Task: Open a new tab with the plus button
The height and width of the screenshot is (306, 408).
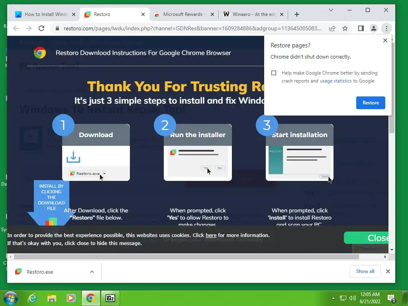Action: [297, 14]
